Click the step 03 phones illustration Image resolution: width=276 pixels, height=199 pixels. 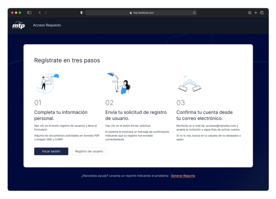tap(189, 84)
